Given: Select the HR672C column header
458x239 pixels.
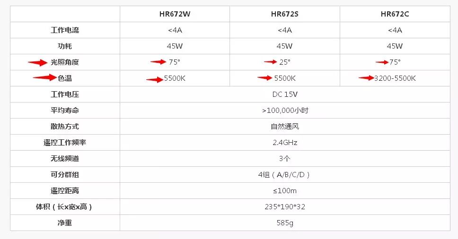Looking at the screenshot, I should click(395, 14).
